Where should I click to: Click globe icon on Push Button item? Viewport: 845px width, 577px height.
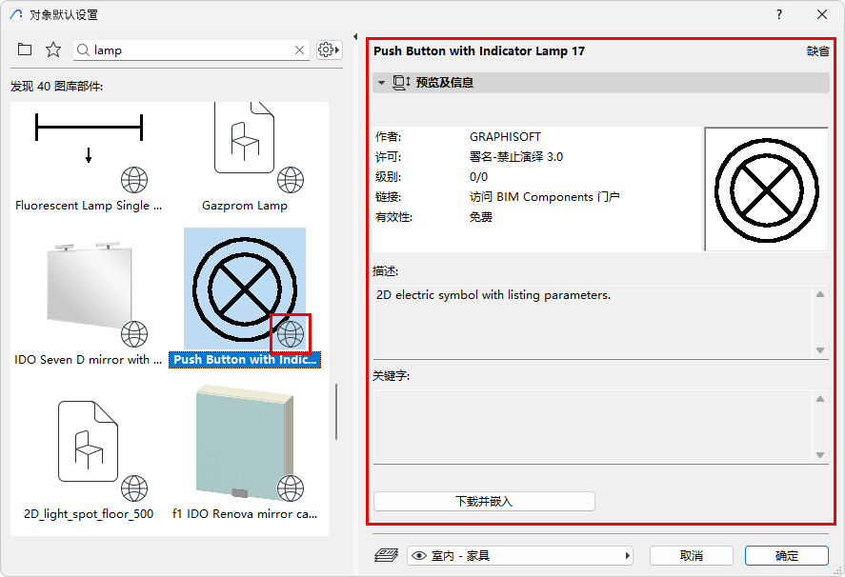click(291, 334)
